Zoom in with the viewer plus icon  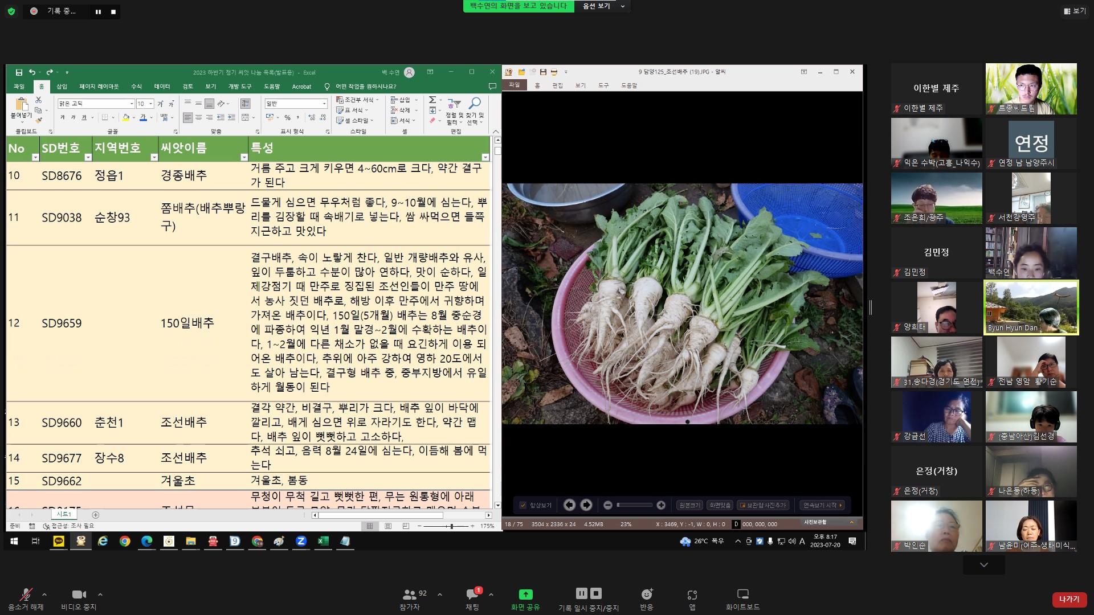pyautogui.click(x=661, y=505)
